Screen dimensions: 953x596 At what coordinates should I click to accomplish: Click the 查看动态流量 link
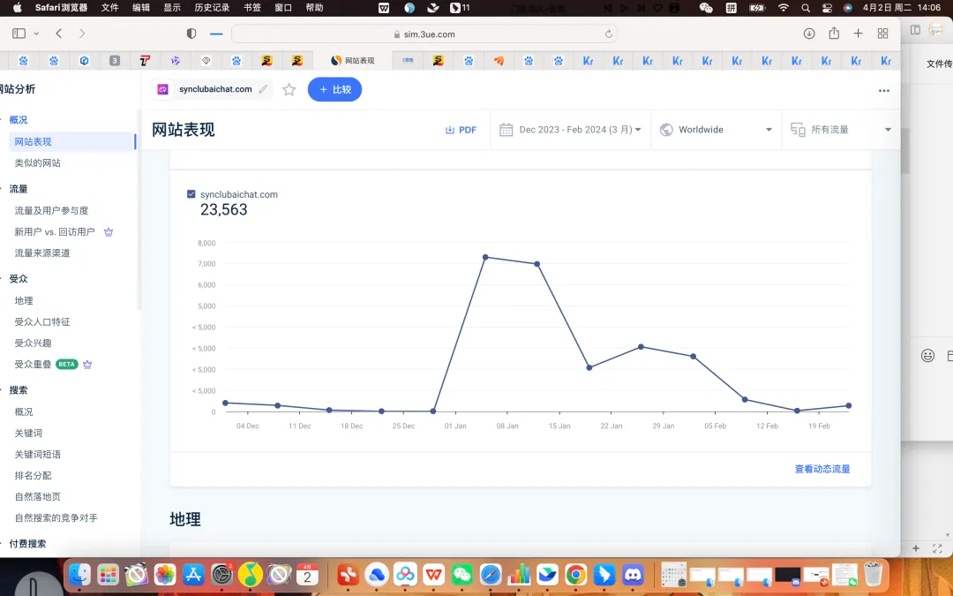click(x=822, y=469)
